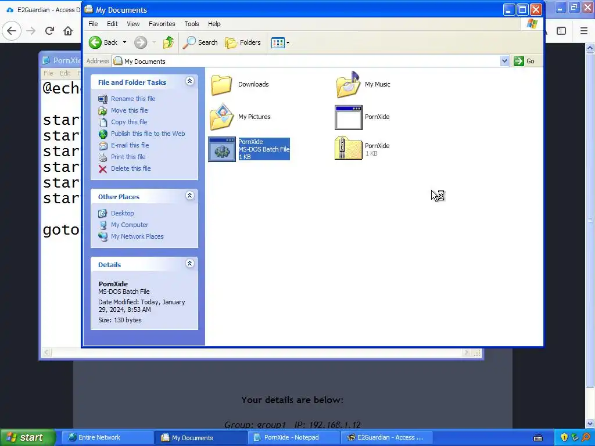The width and height of the screenshot is (595, 446).
Task: Toggle the Folders pane button
Action: coord(243,42)
